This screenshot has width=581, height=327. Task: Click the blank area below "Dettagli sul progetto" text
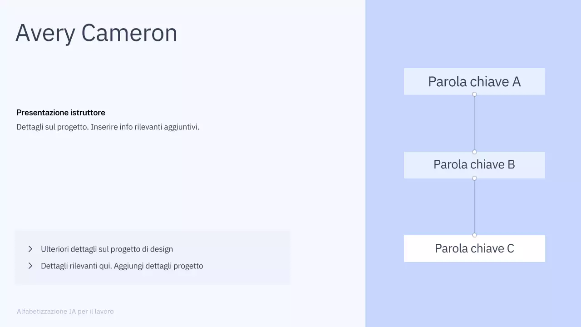point(136,177)
